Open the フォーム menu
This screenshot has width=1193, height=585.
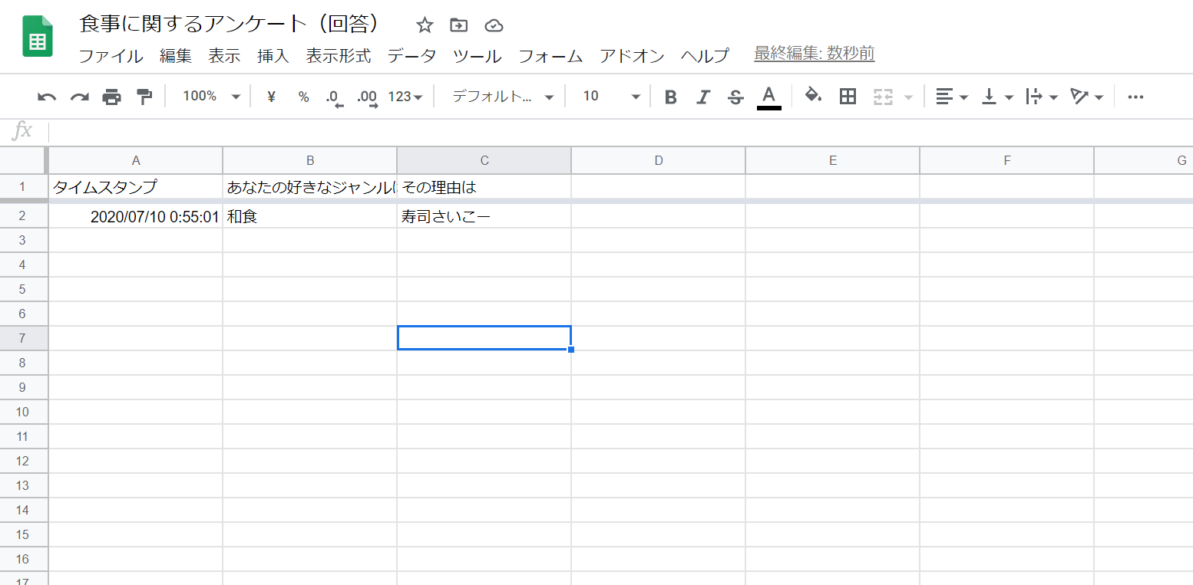coord(550,56)
